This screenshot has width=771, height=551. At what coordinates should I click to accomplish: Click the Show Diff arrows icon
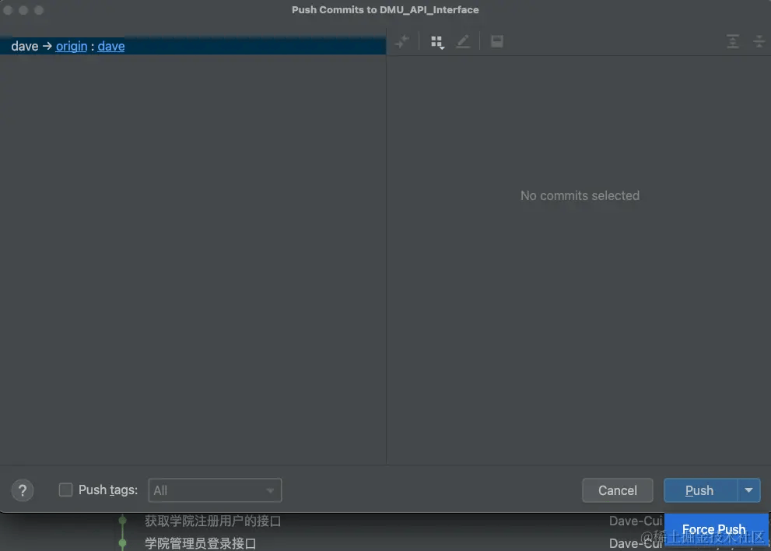click(402, 42)
